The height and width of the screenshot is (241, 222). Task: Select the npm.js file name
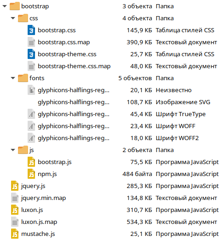pyautogui.click(x=47, y=174)
